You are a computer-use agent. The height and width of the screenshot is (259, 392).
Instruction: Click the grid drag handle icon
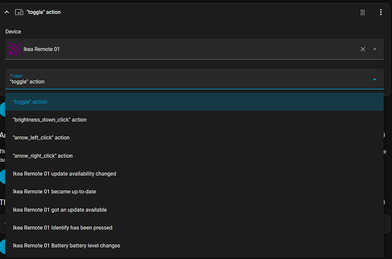[x=362, y=12]
